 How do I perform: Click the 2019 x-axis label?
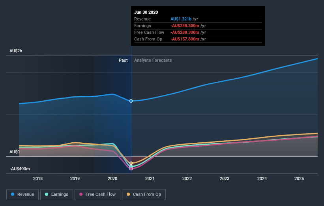pyautogui.click(x=75, y=178)
